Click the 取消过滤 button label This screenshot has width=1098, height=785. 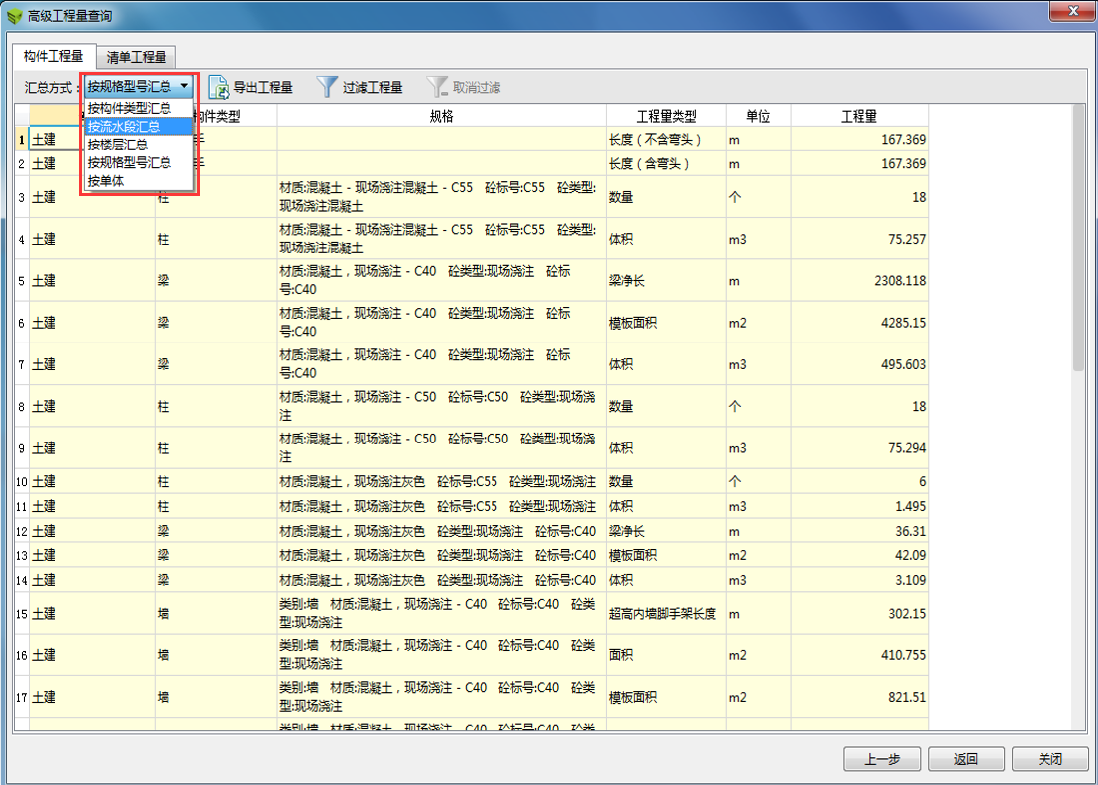pos(477,87)
